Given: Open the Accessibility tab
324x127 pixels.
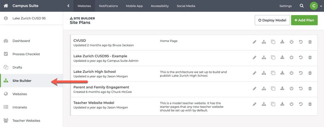Looking at the screenshot, I should (159, 6).
